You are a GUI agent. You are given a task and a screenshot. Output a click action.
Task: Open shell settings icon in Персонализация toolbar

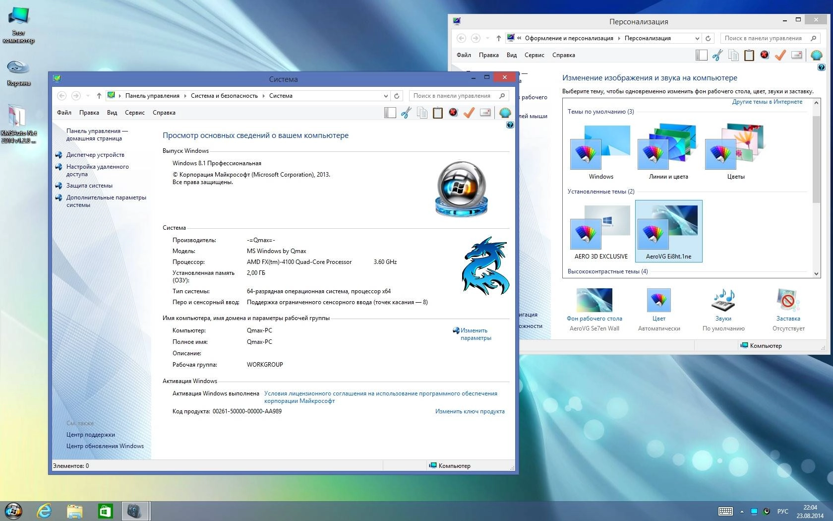pos(817,55)
